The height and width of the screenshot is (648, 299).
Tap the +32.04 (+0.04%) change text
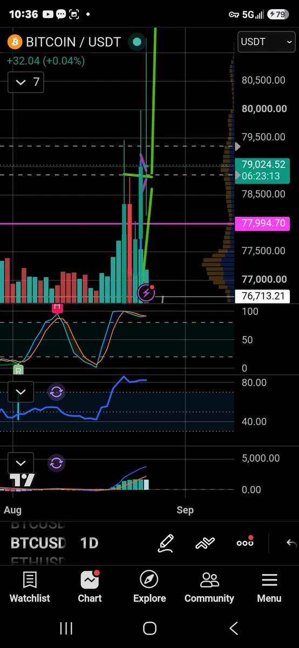click(46, 61)
